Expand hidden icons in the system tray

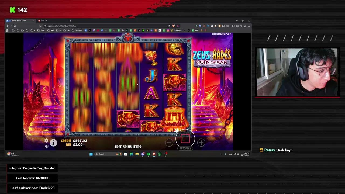[221, 154]
